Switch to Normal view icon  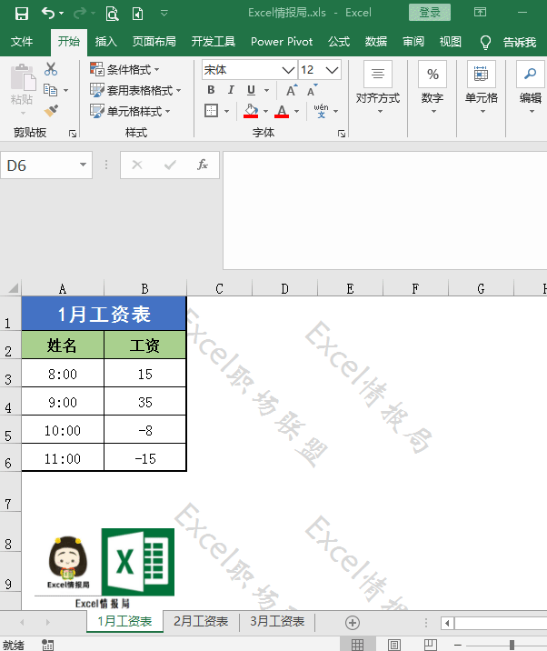(x=357, y=645)
